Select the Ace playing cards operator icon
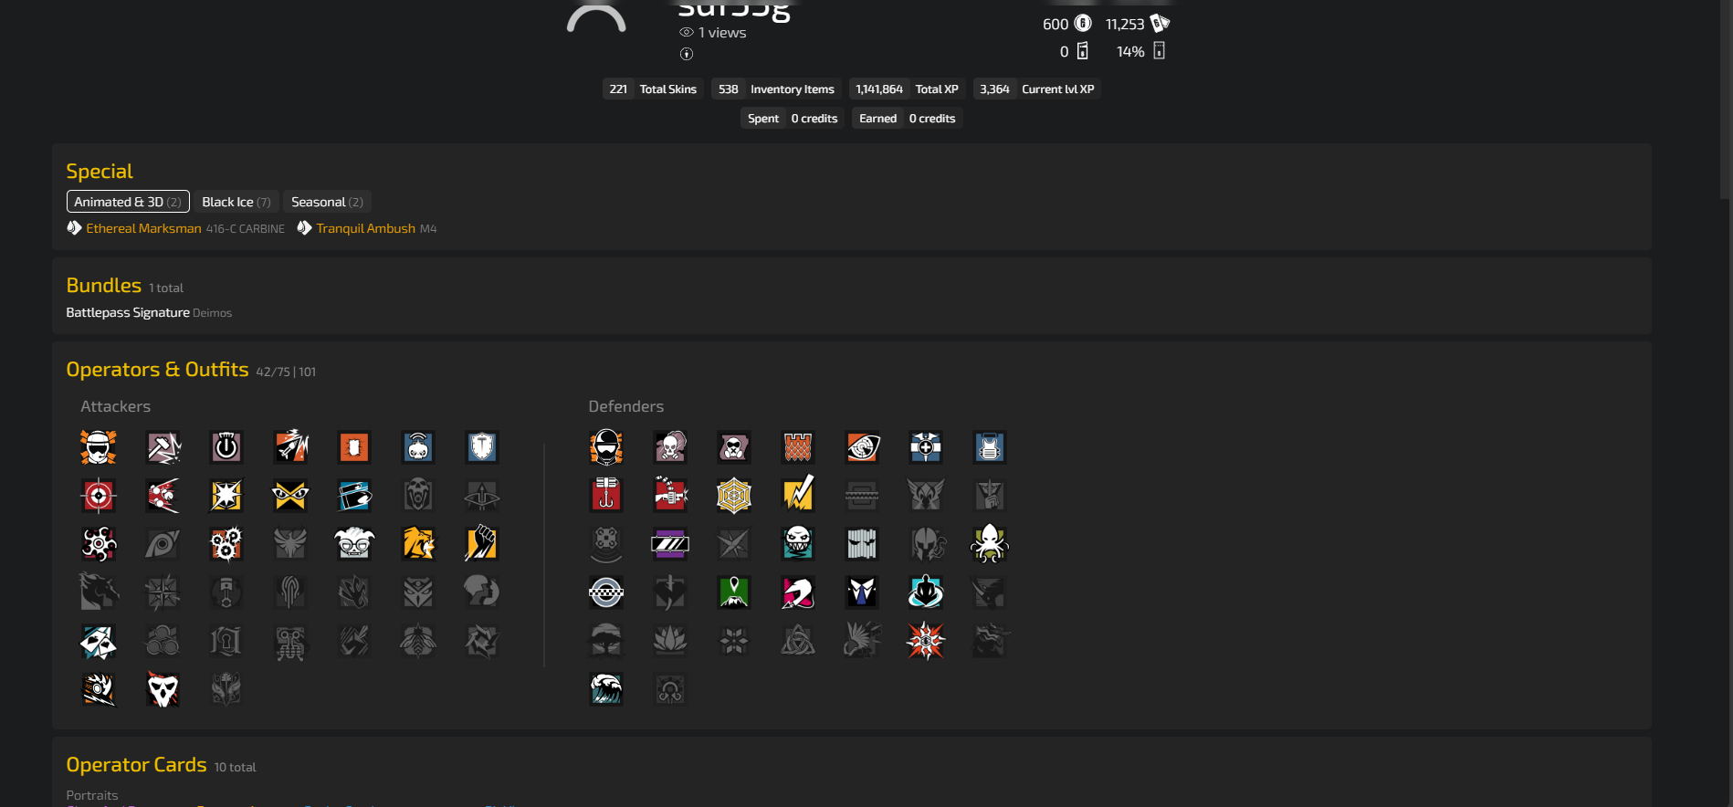Screen dimensions: 1733x807 (99, 642)
